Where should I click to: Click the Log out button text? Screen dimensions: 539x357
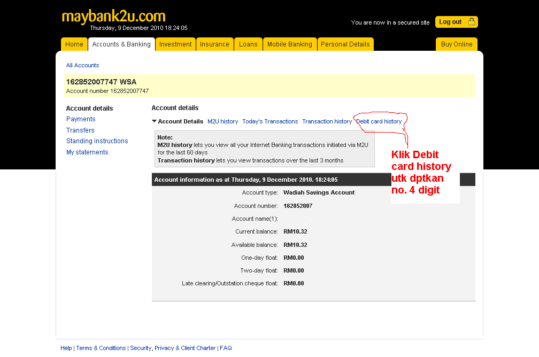pos(450,22)
